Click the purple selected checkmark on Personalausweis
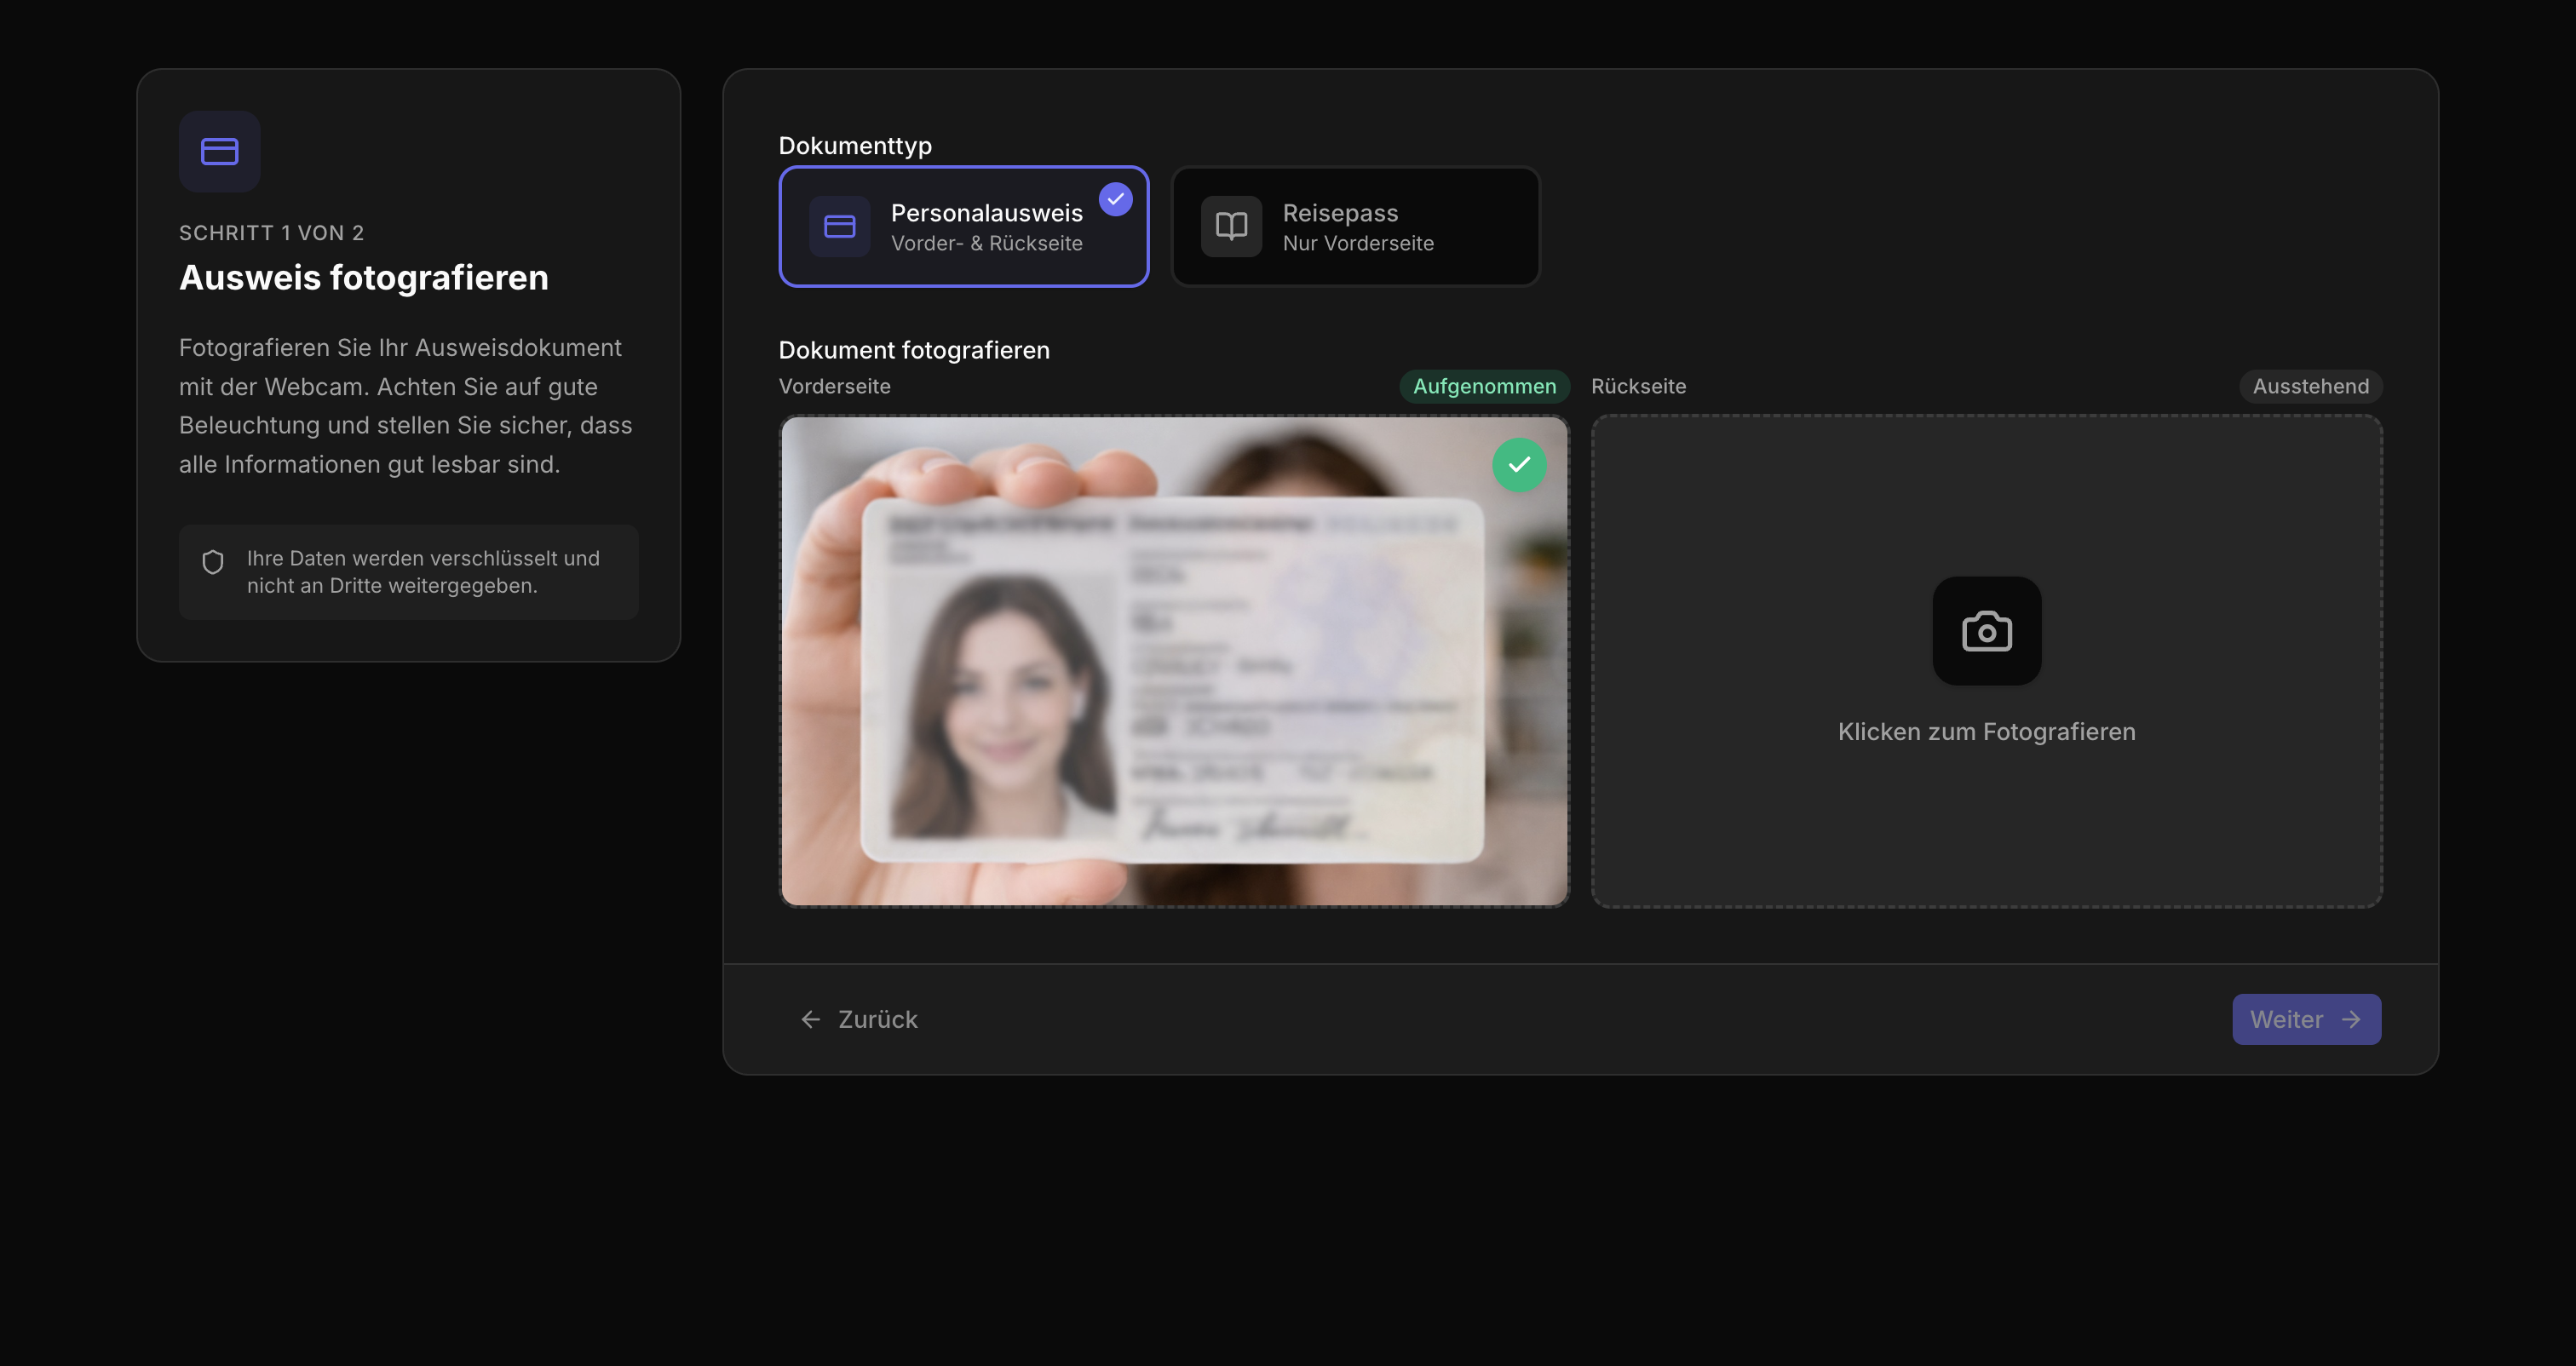 [x=1115, y=200]
